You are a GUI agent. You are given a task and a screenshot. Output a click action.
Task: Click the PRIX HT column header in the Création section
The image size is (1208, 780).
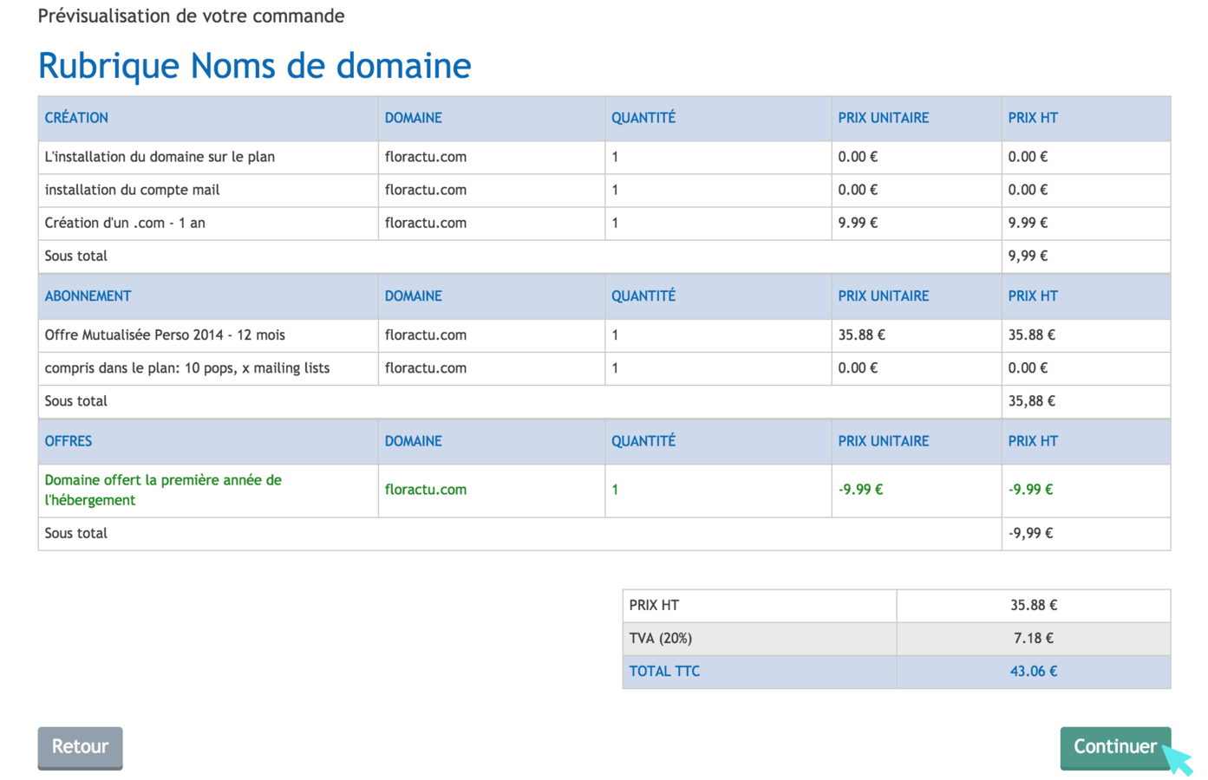pyautogui.click(x=1033, y=118)
